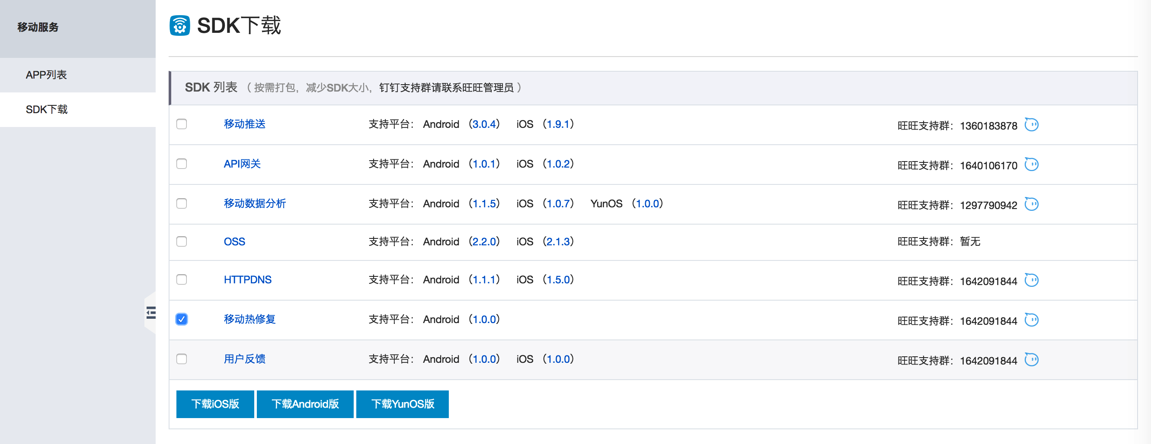Open Wangwang chat icon for 移动数据分析 row
1151x444 pixels.
pyautogui.click(x=1031, y=204)
